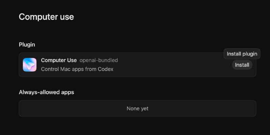Click the word "Control" in the plugin description
The image size is (270, 135).
(x=50, y=69)
